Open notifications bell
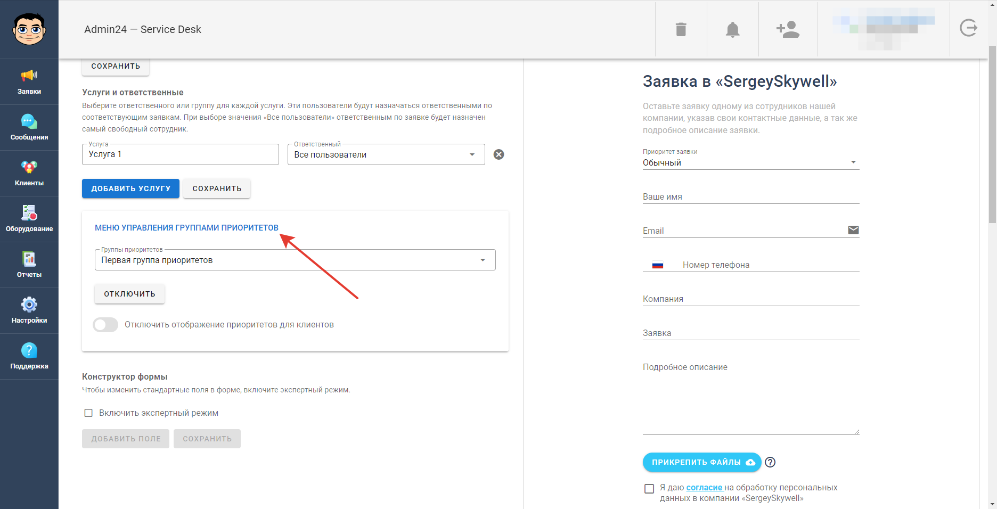Viewport: 997px width, 509px height. [x=733, y=29]
